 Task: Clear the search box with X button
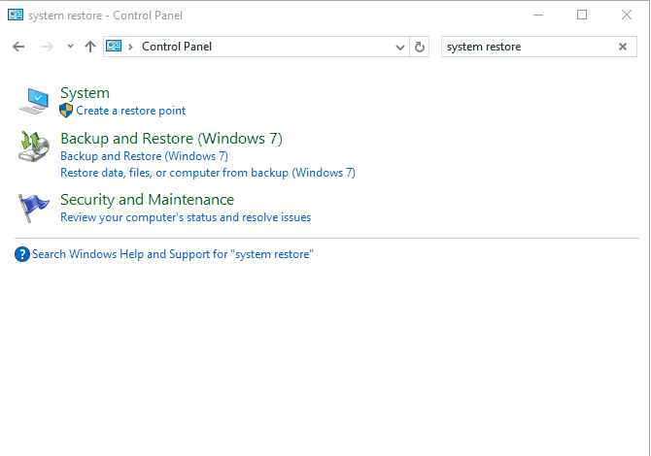click(623, 47)
